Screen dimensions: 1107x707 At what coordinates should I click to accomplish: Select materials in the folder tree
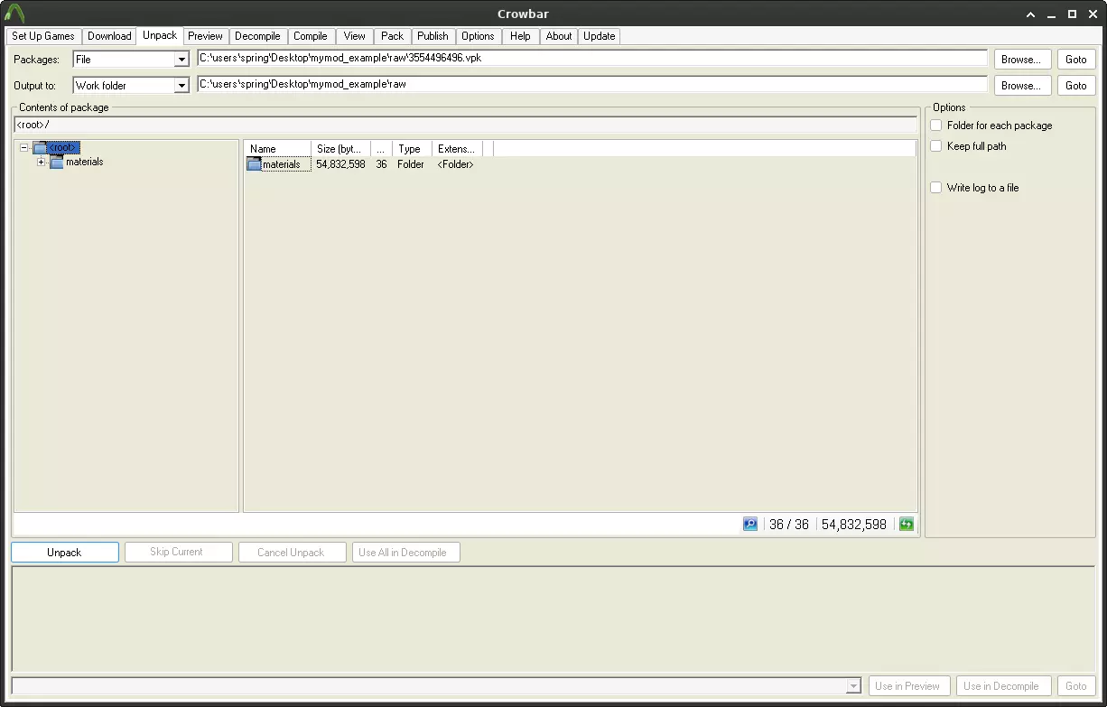[x=85, y=163]
